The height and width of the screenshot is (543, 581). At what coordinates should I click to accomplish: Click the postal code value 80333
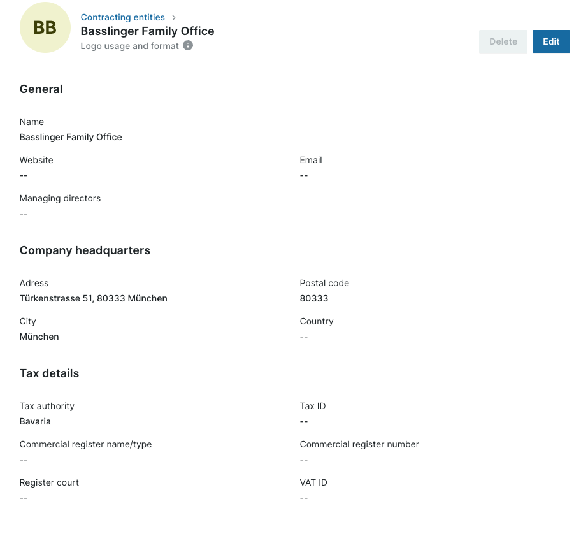(314, 298)
